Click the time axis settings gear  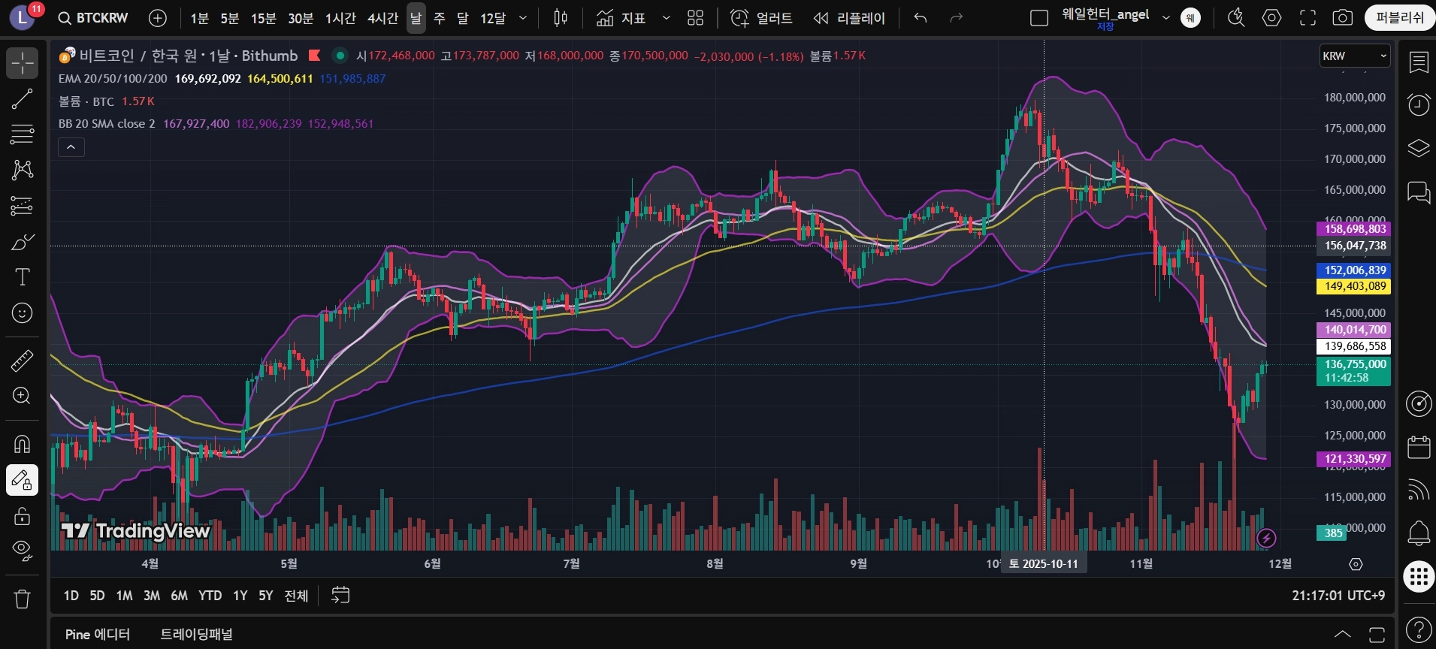point(1356,564)
